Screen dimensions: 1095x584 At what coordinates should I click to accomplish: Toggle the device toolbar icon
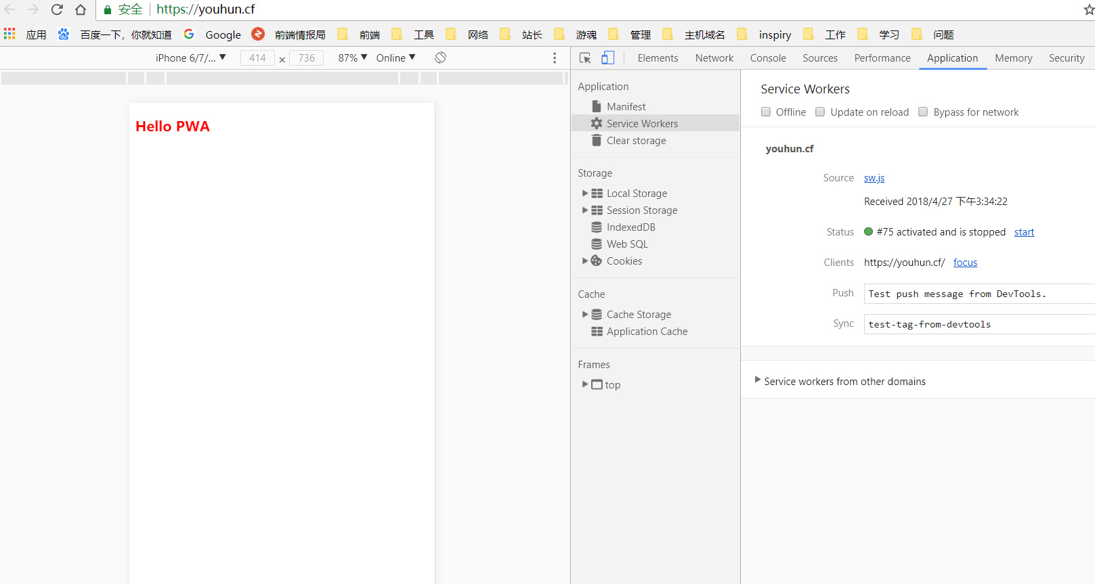click(x=608, y=58)
